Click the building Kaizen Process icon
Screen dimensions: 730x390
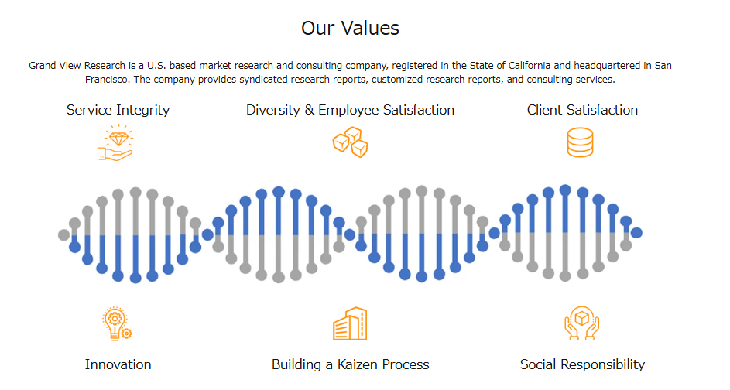click(x=350, y=324)
